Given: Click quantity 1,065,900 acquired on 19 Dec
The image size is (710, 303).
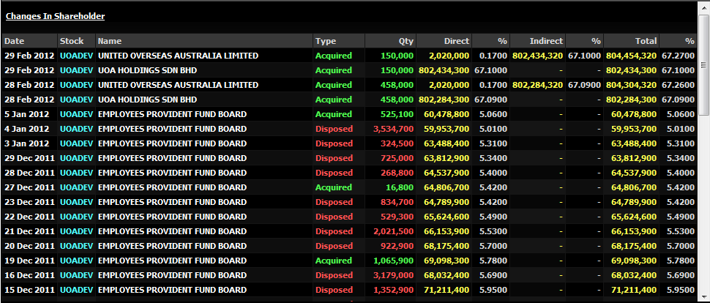Looking at the screenshot, I should click(x=394, y=261).
